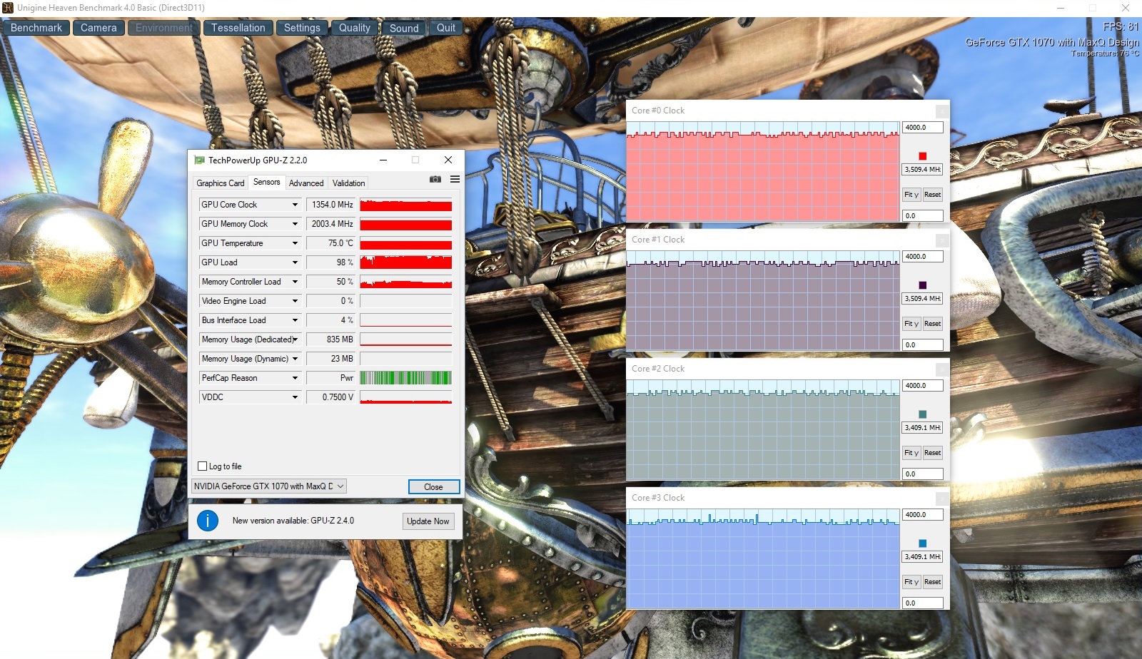Take a screenshot with GPU-Z camera icon
1142x659 pixels.
click(x=435, y=179)
